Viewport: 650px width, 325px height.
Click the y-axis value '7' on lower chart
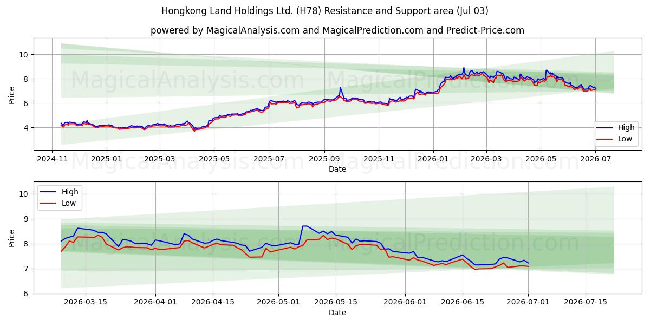(27, 269)
